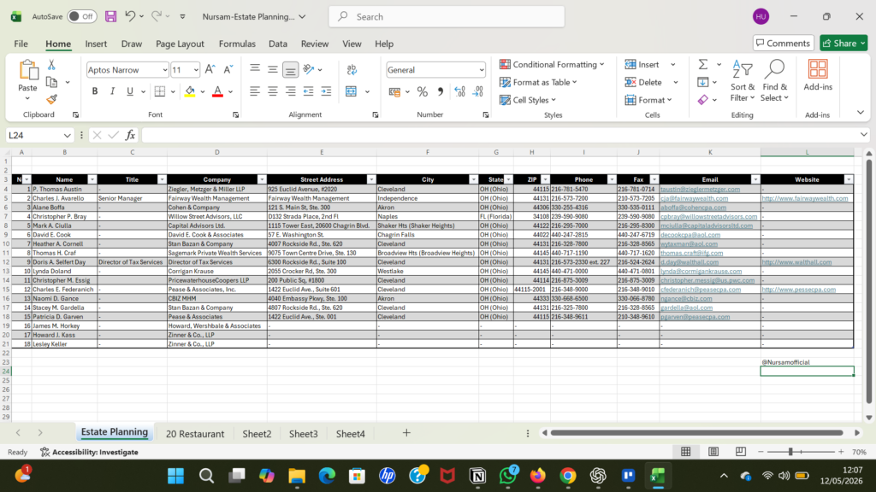Apply the yellow Fill Color swatch

point(190,91)
